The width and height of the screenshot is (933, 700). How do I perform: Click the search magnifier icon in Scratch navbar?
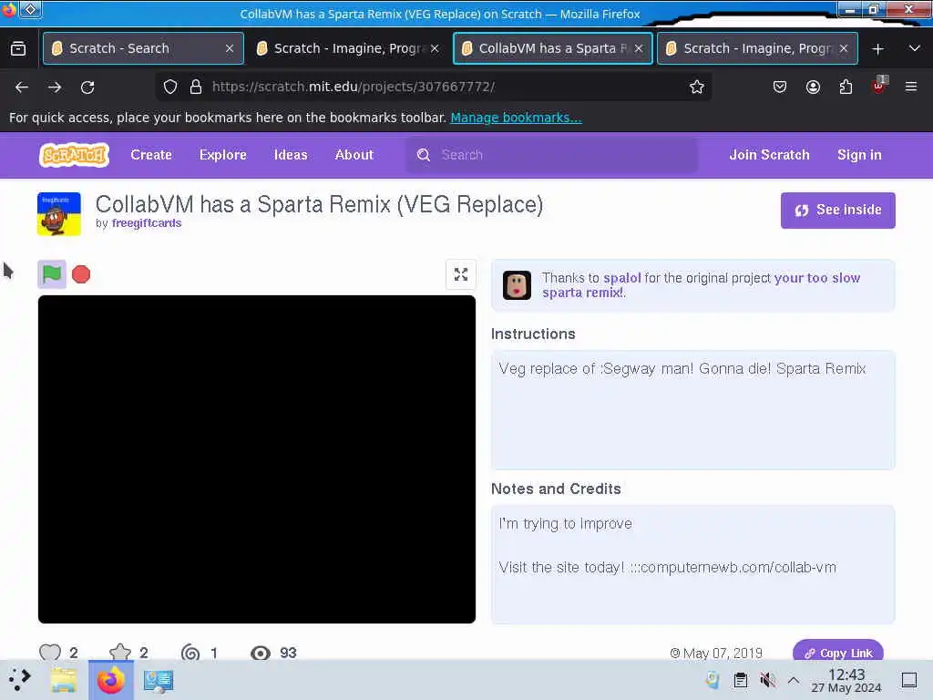[x=423, y=155]
